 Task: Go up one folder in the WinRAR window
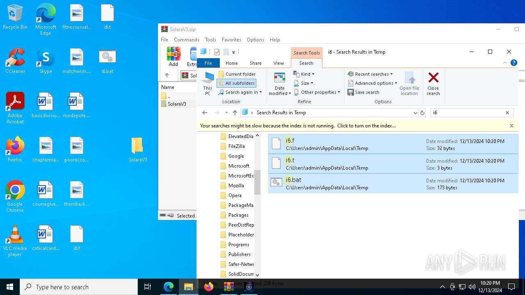(167, 75)
